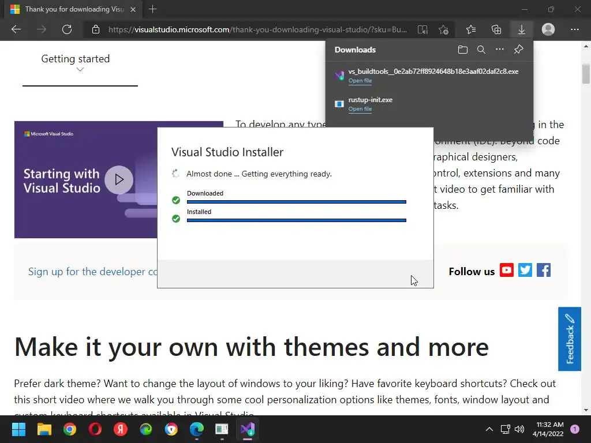Toggle the Downloads toolbar button
The height and width of the screenshot is (443, 591).
tap(522, 29)
